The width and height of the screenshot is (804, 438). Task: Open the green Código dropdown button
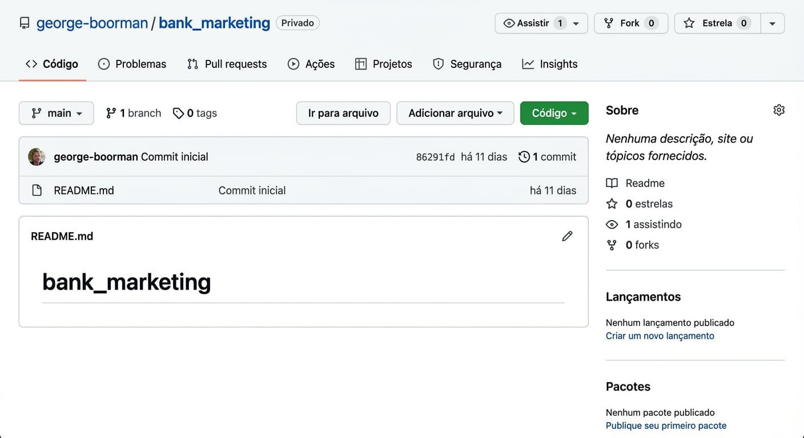(x=554, y=113)
